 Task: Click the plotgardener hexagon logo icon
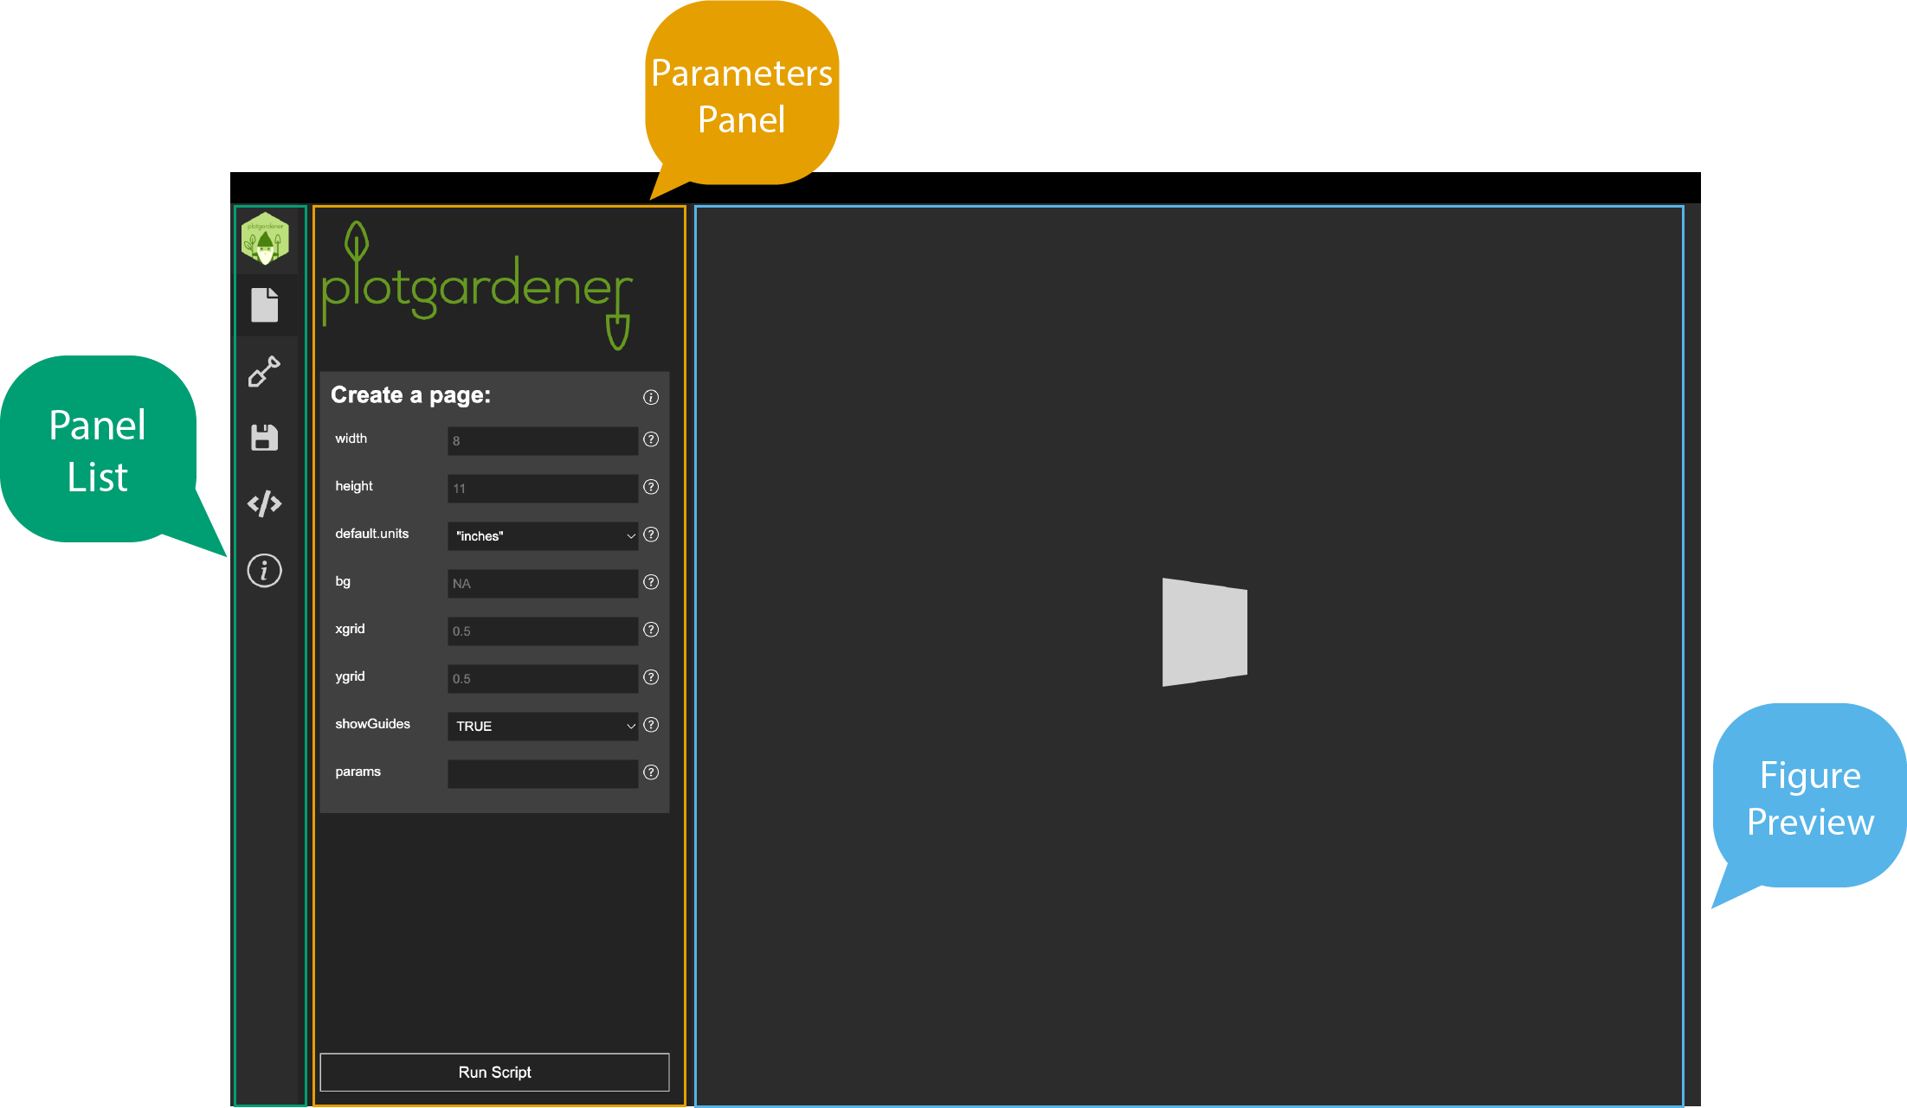tap(265, 240)
